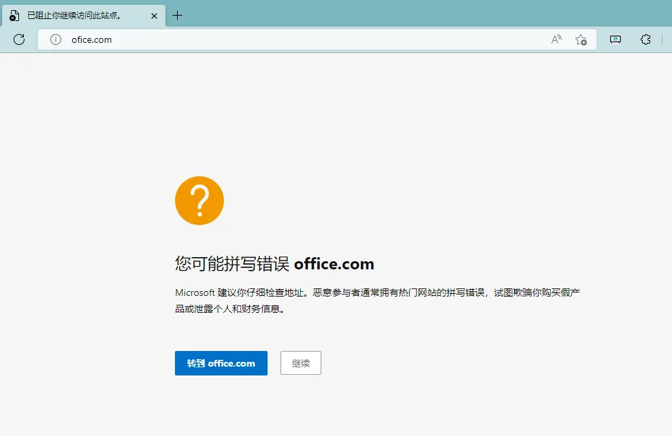672x436 pixels.
Task: Open a new tab with plus button
Action: [177, 16]
